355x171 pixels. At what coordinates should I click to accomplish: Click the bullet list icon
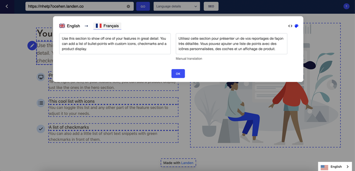(x=41, y=103)
